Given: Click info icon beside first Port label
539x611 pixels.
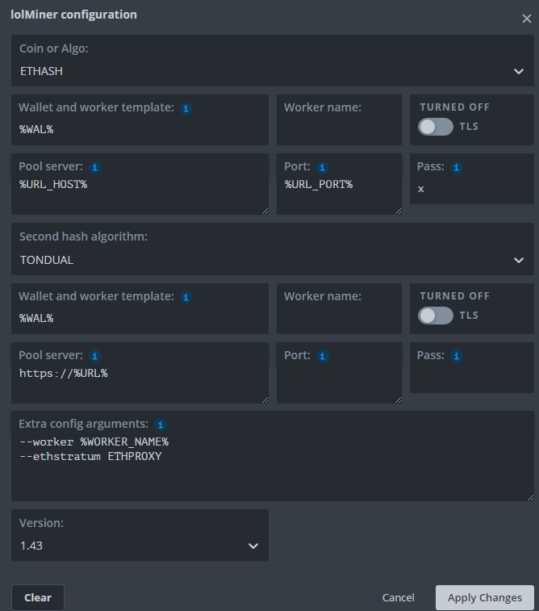Looking at the screenshot, I should pyautogui.click(x=322, y=168).
